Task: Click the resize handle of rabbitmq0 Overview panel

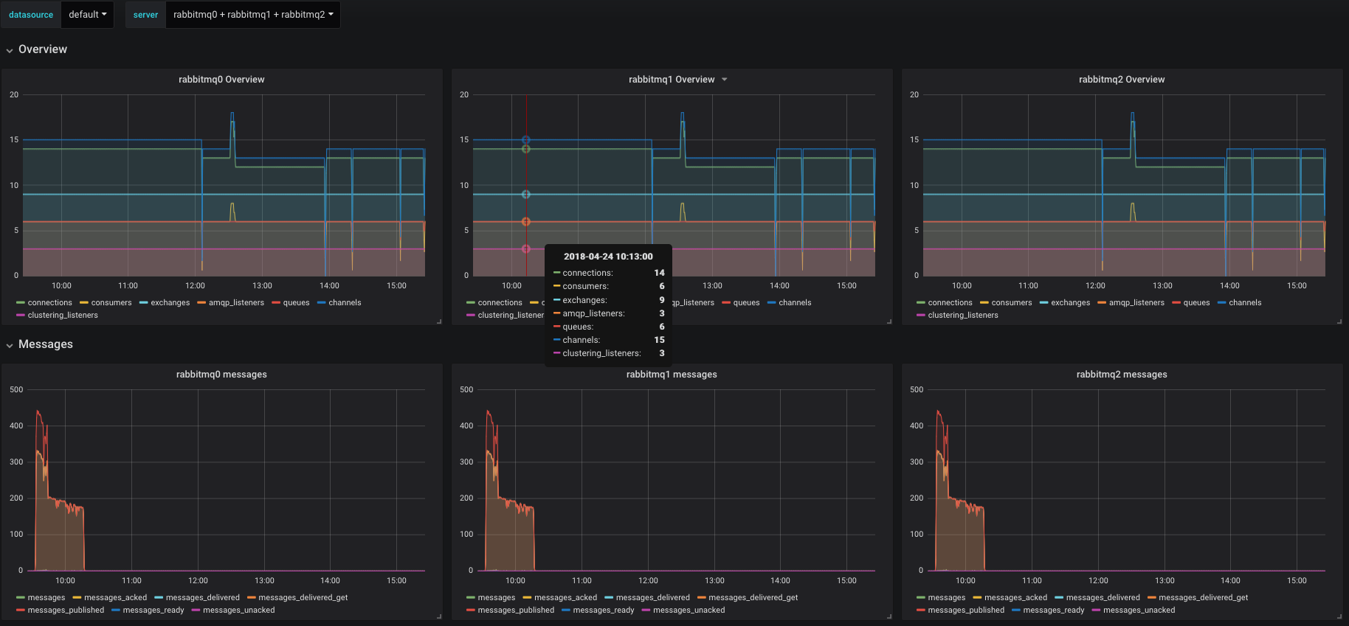Action: point(439,321)
